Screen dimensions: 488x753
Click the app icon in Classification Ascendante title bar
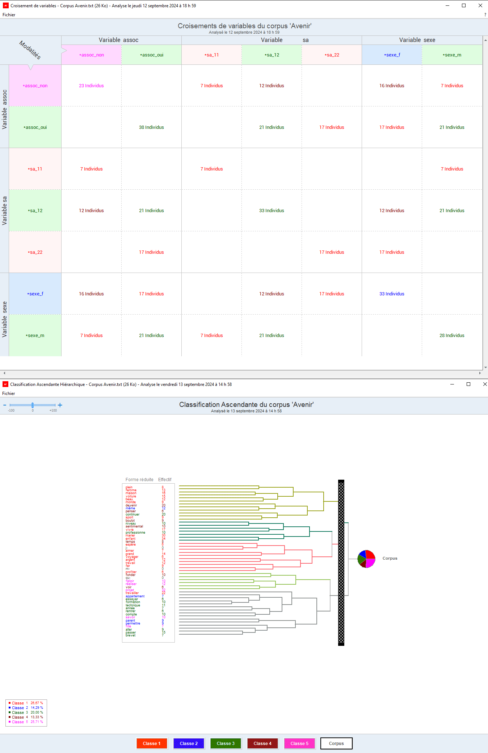point(5,384)
